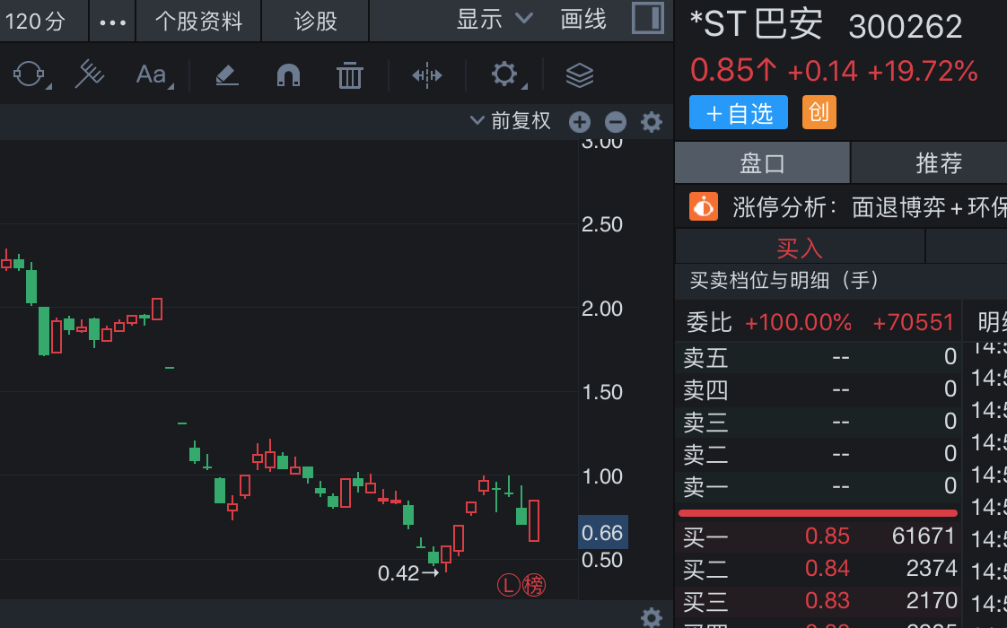Image resolution: width=1007 pixels, height=628 pixels.
Task: Toggle the right side panel layout
Action: pos(647,19)
